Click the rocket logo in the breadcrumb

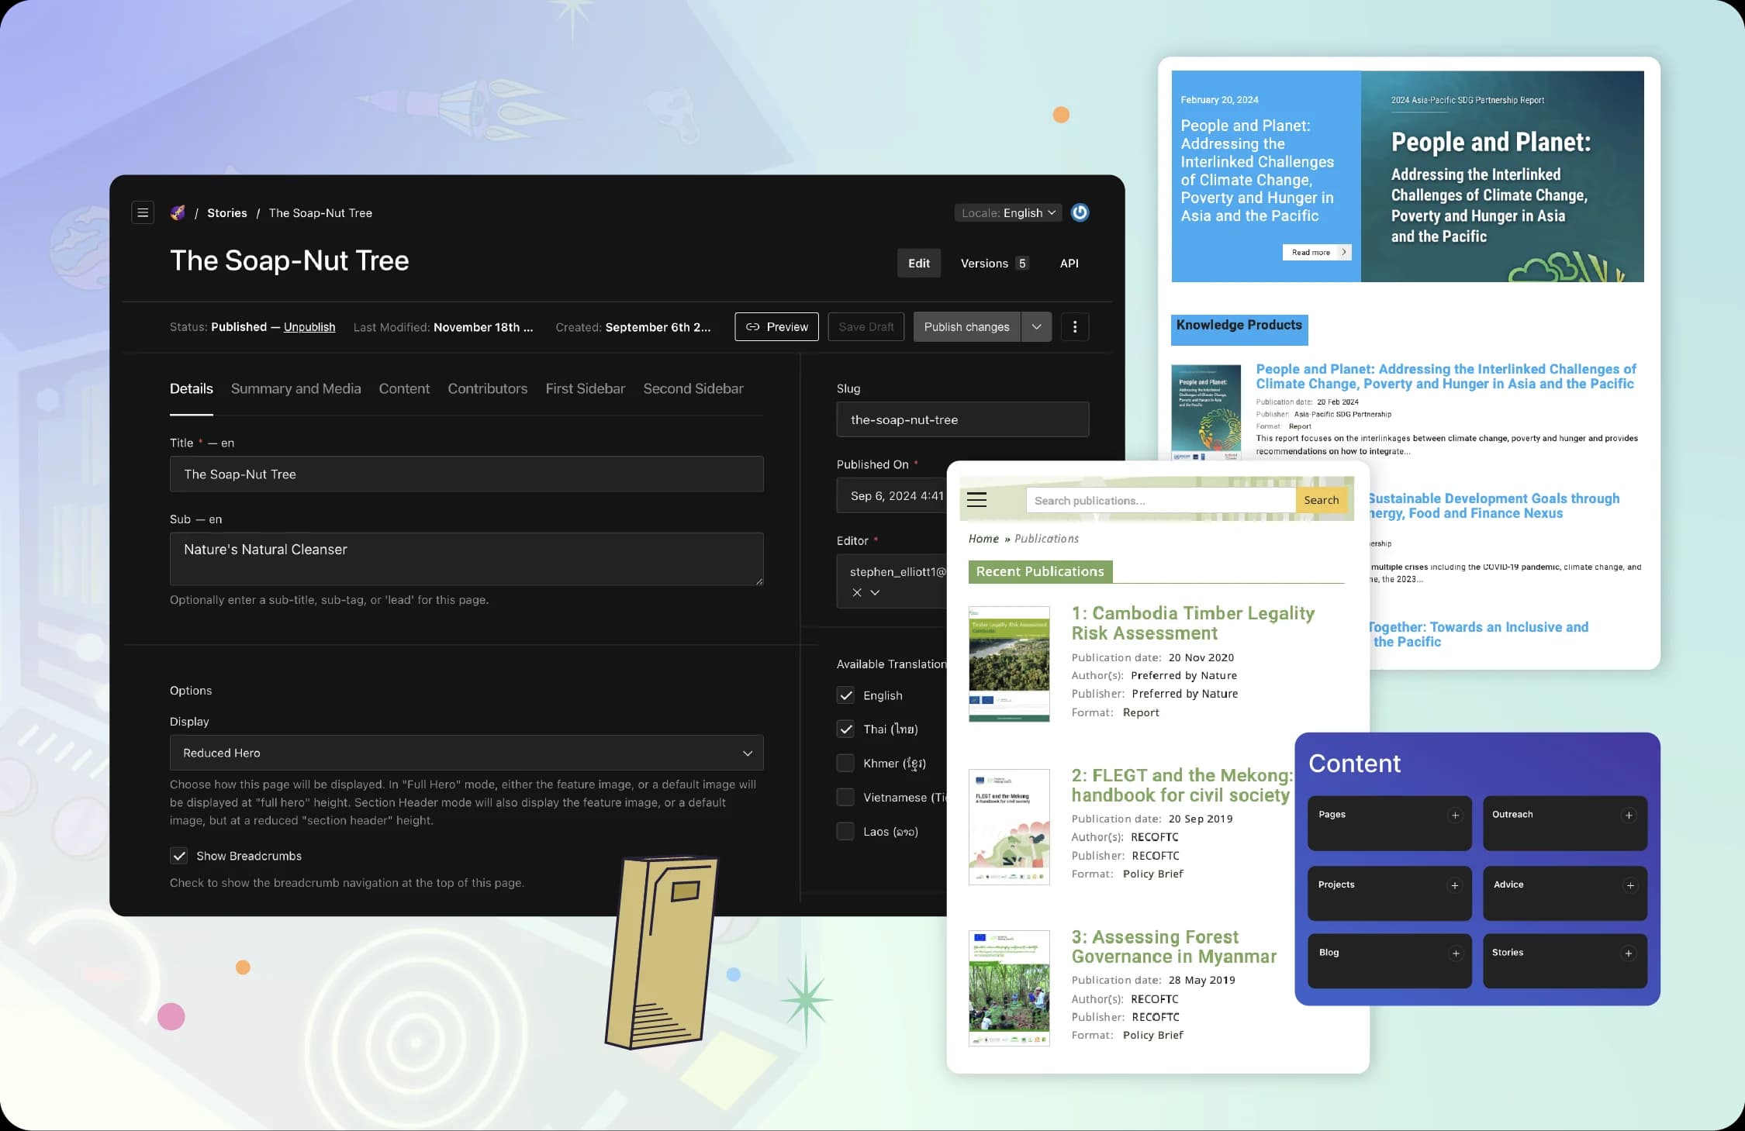pyautogui.click(x=178, y=212)
